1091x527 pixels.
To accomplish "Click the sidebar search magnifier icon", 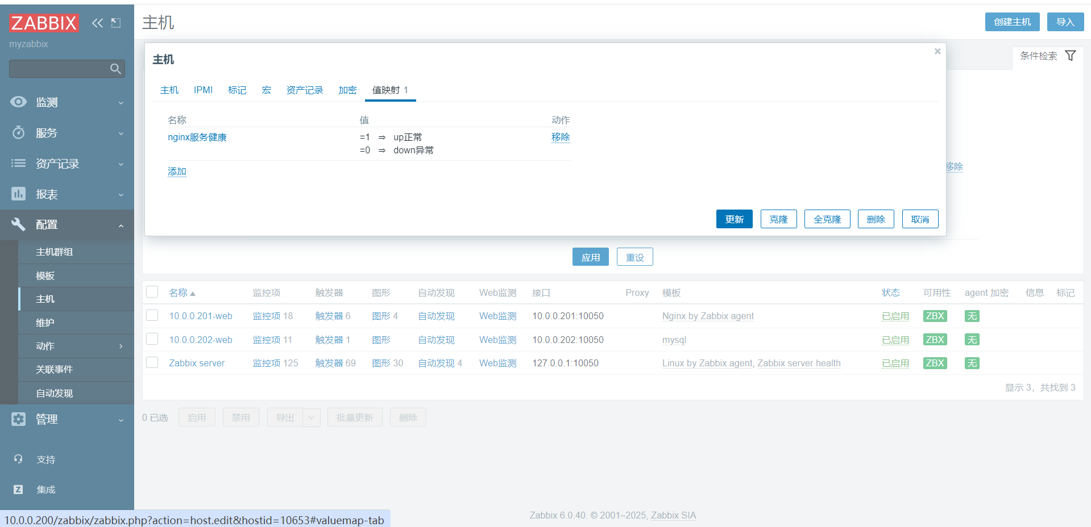I will pos(115,69).
